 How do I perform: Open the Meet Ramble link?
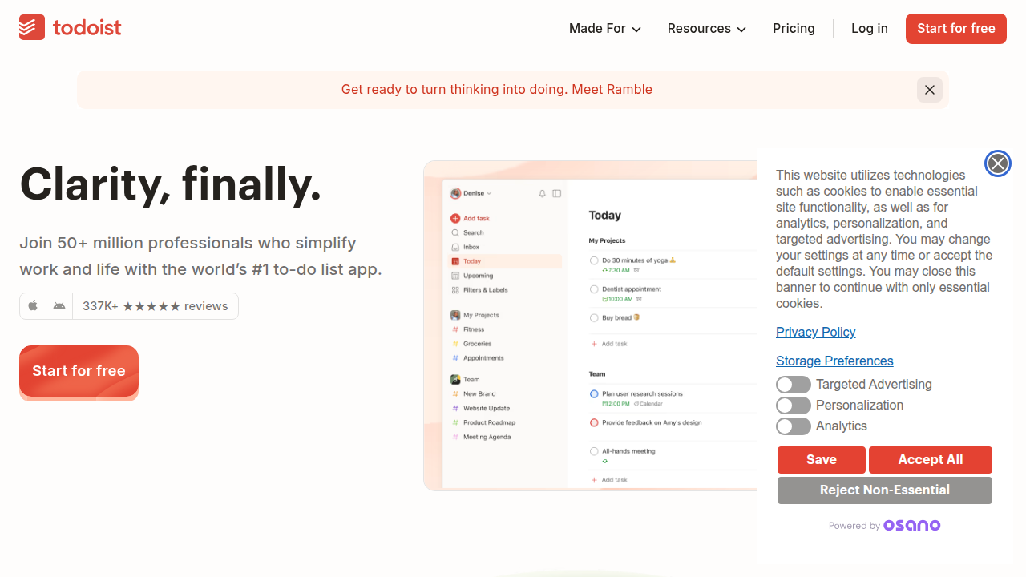click(x=612, y=90)
